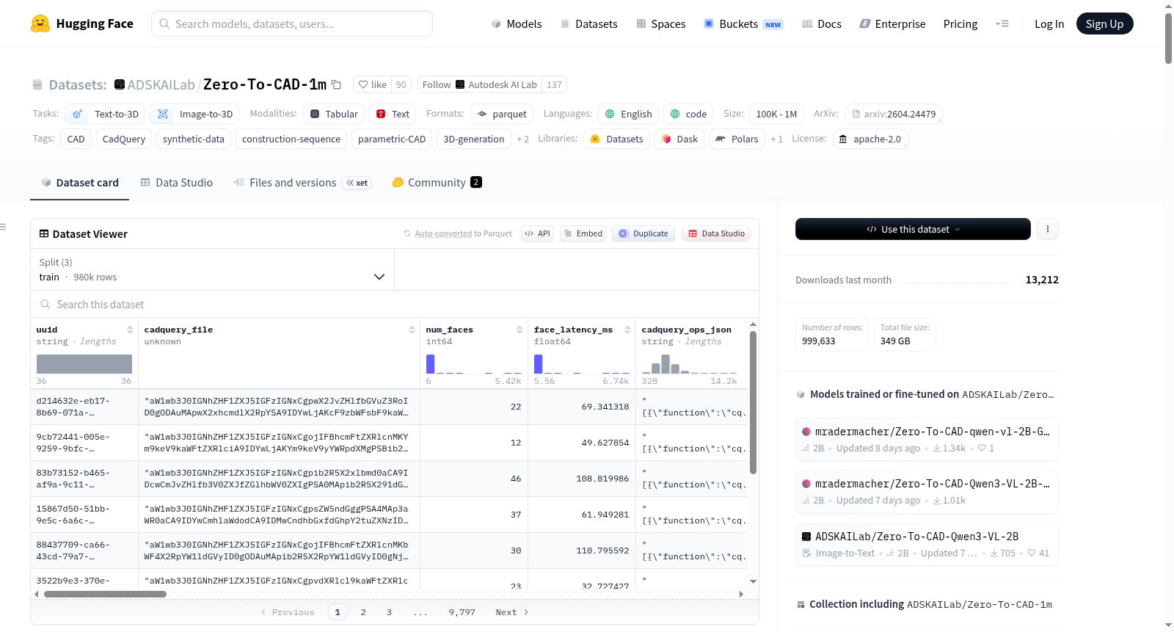Select the Text-to-3D task tag
Viewport: 1174px width, 632px height.
[105, 114]
